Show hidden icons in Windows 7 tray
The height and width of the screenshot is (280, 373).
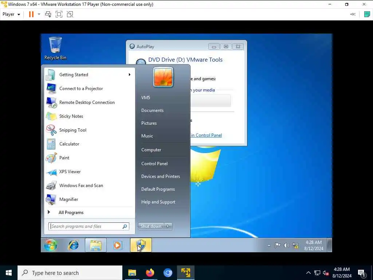click(269, 245)
